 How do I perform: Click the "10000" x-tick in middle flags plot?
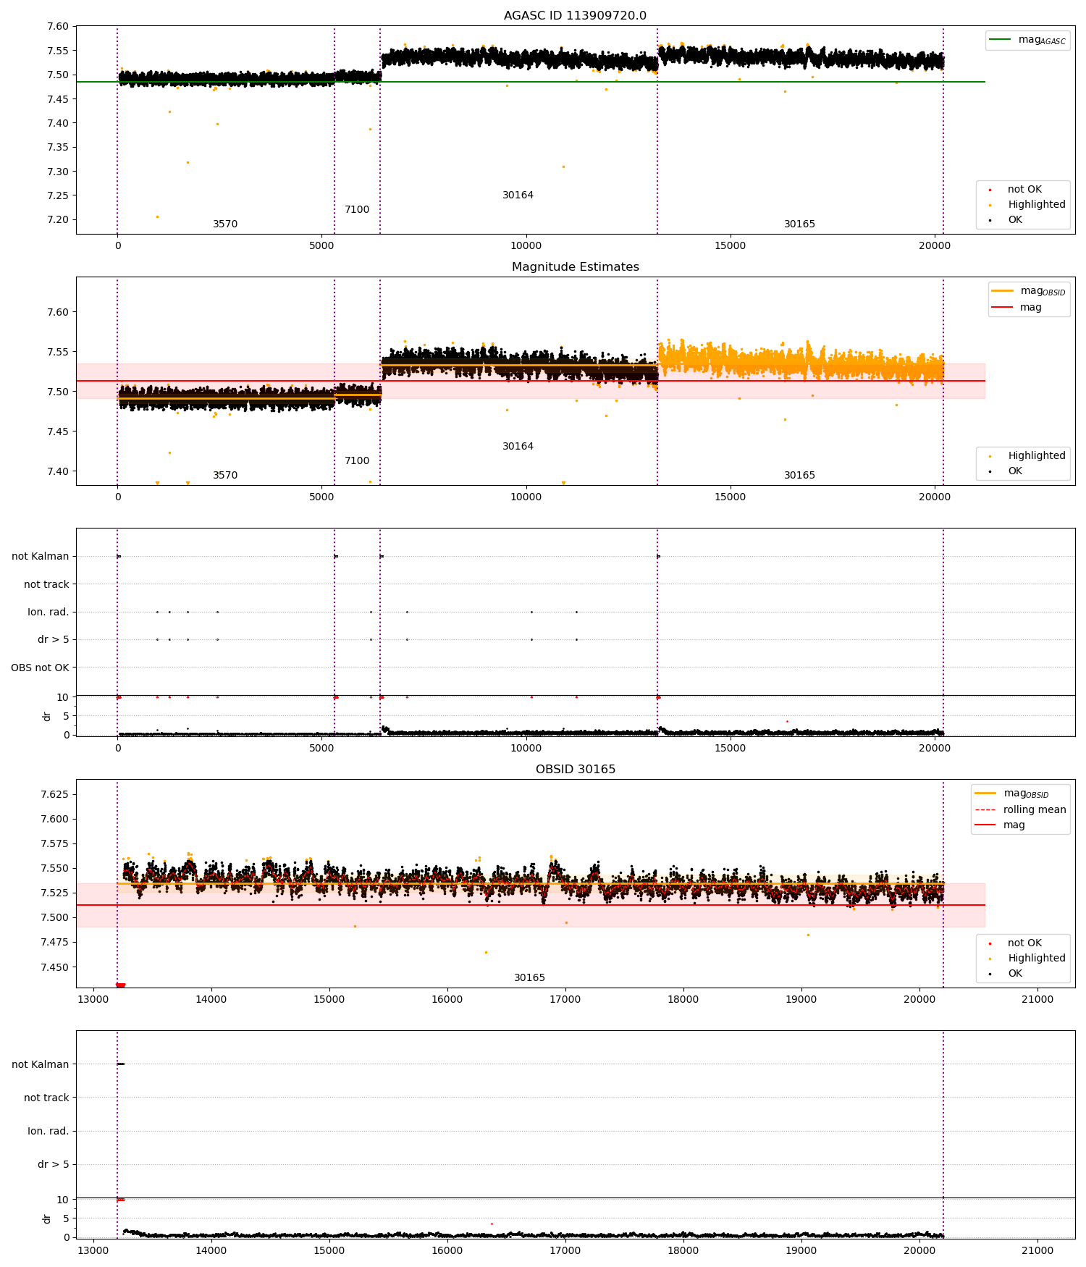(x=526, y=749)
